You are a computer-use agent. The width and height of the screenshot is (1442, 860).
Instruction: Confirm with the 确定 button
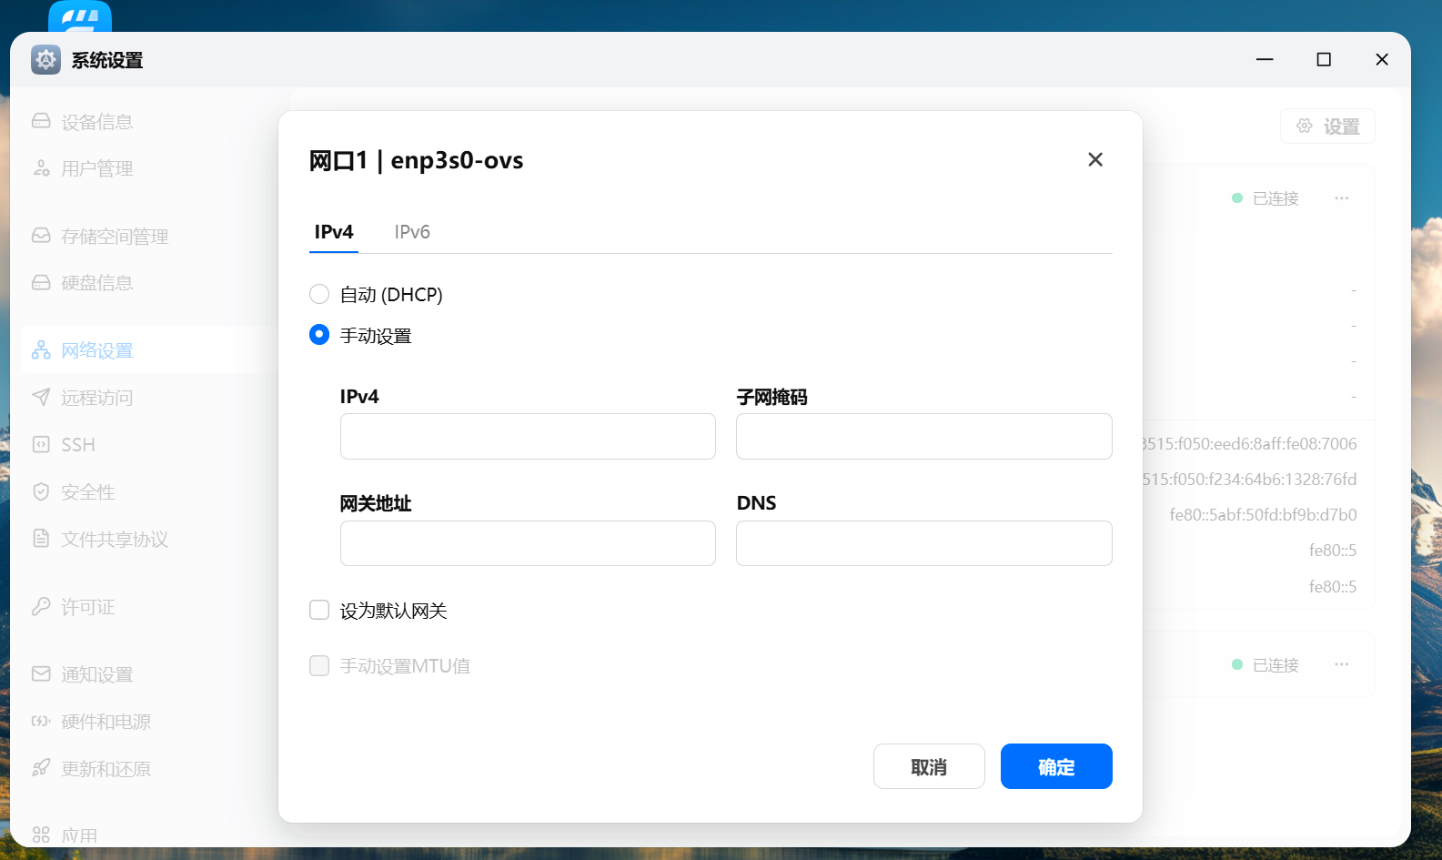point(1056,766)
